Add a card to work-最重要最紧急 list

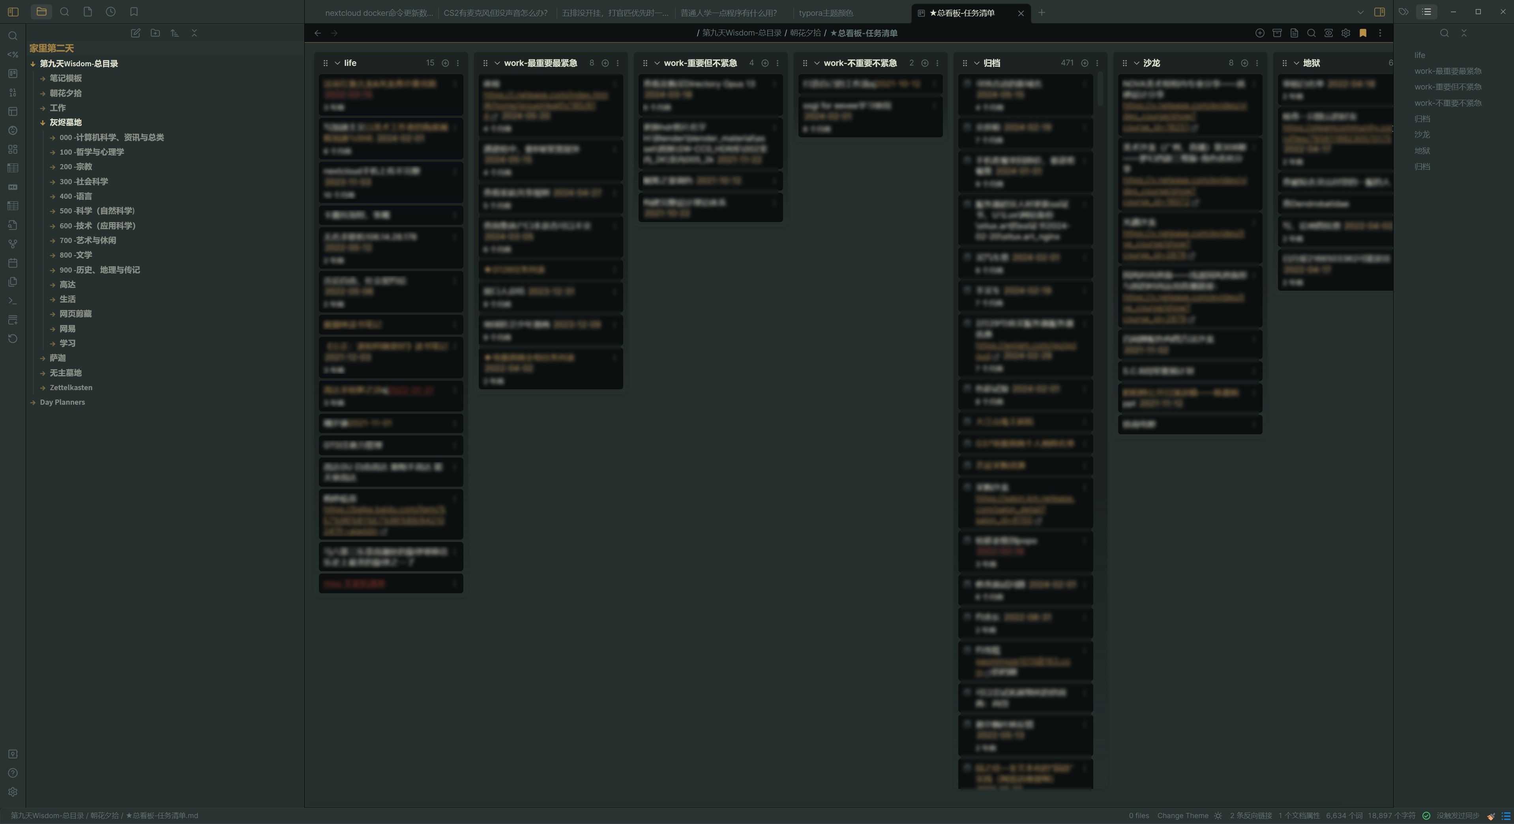pyautogui.click(x=605, y=63)
